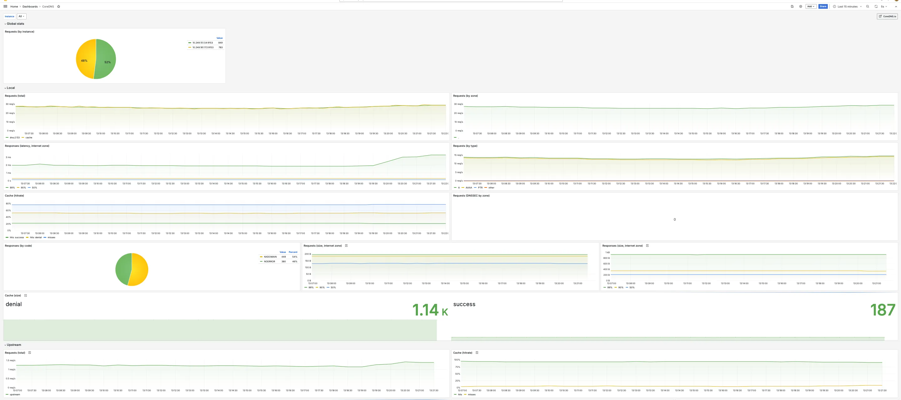The width and height of the screenshot is (901, 400).
Task: Toggle the cache series in Requests legend
Action: [27, 137]
